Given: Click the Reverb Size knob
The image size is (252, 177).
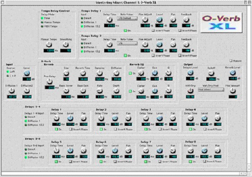Looking at the screenshot, I should pos(66,73).
